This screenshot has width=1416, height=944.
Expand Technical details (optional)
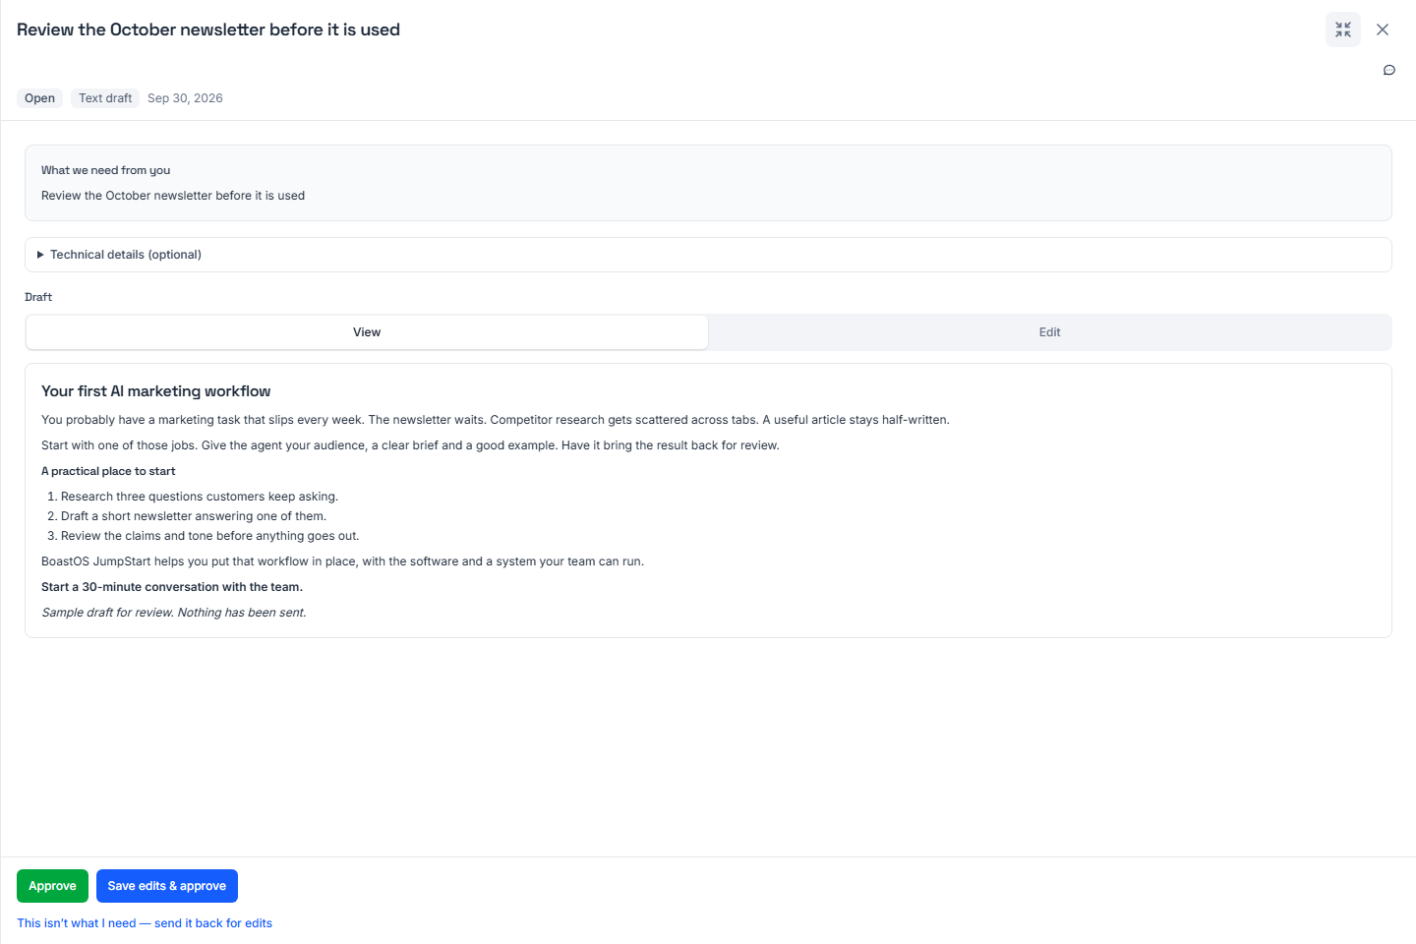(708, 255)
